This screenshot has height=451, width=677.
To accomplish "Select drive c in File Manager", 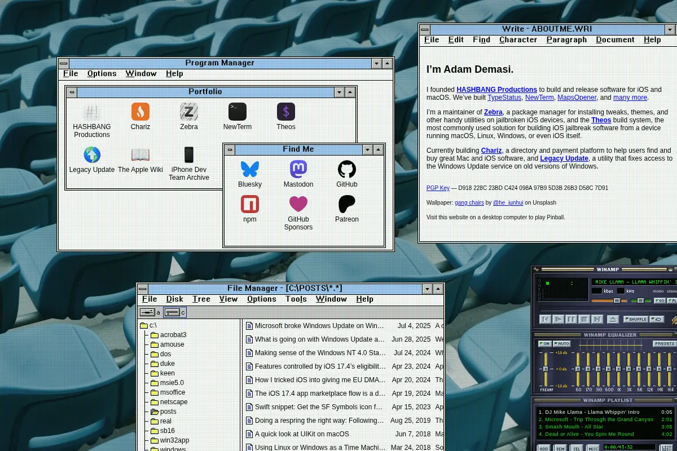I will click(x=175, y=312).
